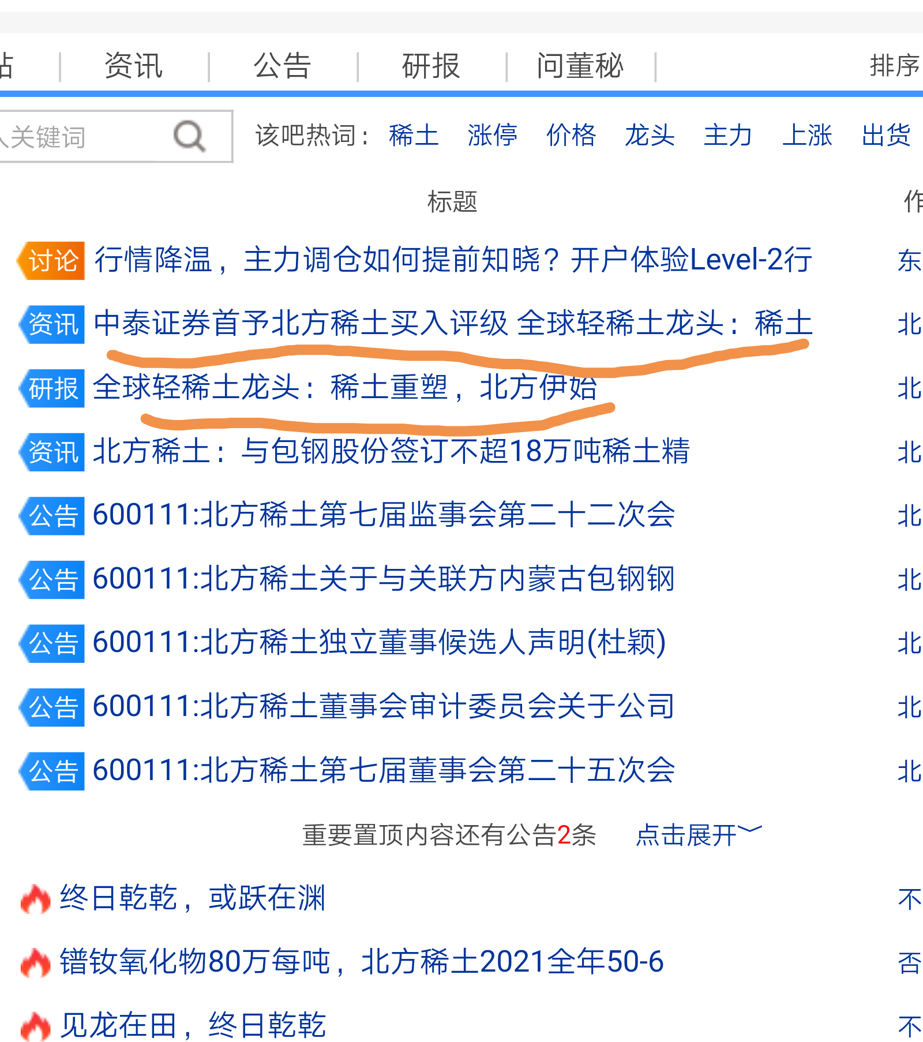Select hot word 涨停
The image size is (923, 1042).
pos(492,136)
